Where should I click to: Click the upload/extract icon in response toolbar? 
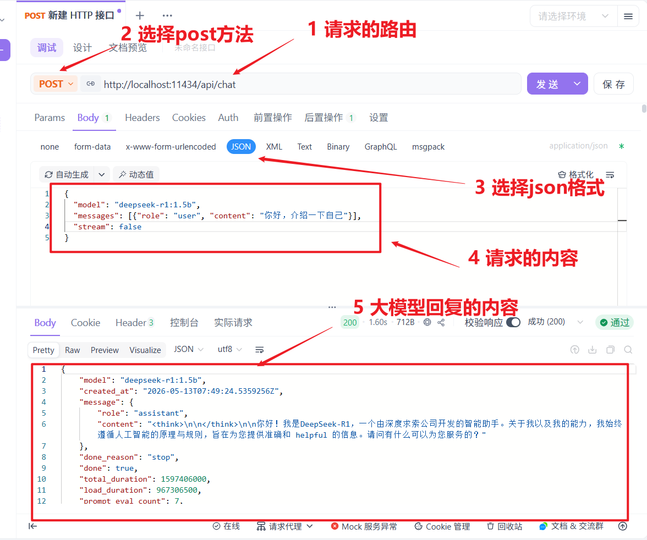click(x=574, y=350)
